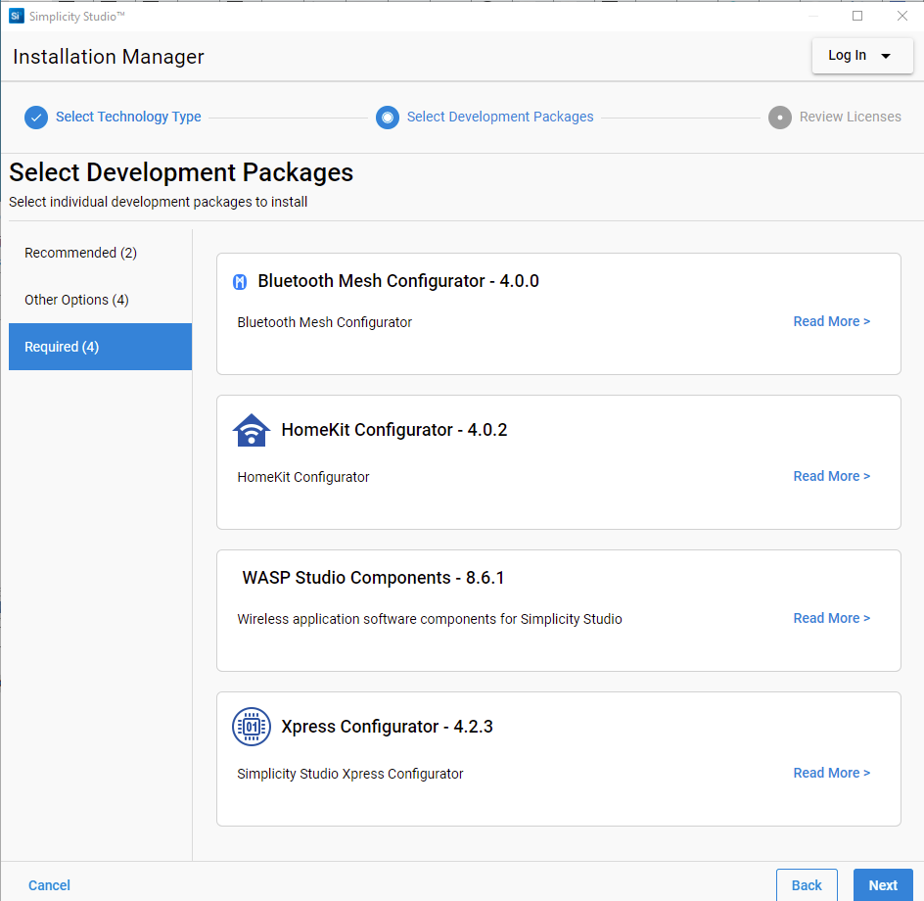This screenshot has height=901, width=924.
Task: Read more about HomeKit Configurator
Action: (831, 476)
